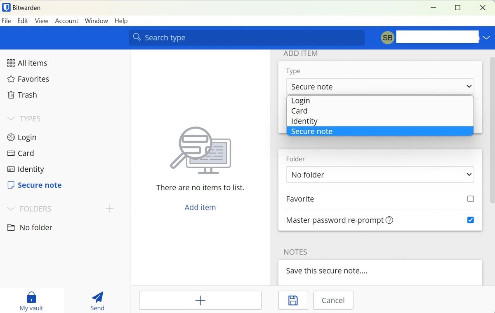The height and width of the screenshot is (313, 495).
Task: Click the SB account avatar
Action: click(387, 37)
